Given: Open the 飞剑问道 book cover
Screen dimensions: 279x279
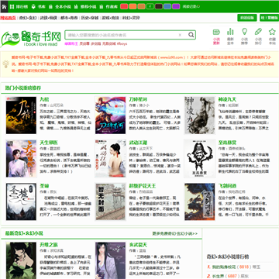Looking at the screenshot, I should (200, 201).
